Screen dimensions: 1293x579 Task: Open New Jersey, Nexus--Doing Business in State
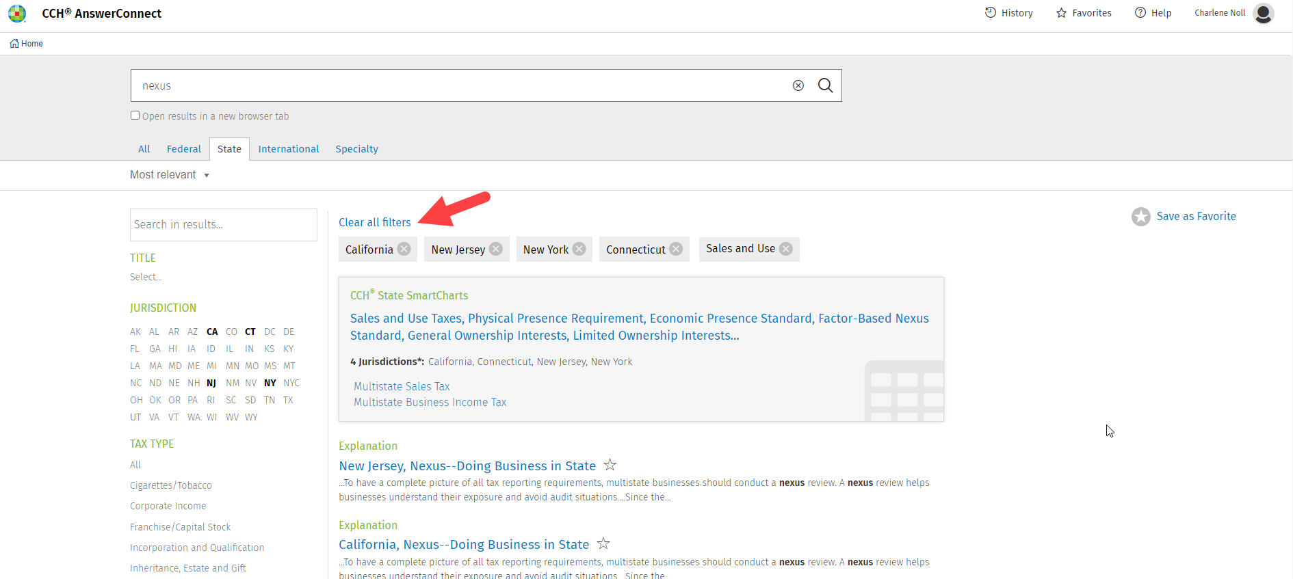click(x=467, y=466)
